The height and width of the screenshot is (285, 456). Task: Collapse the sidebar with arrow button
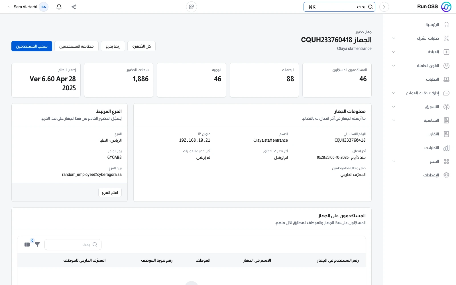point(384,7)
